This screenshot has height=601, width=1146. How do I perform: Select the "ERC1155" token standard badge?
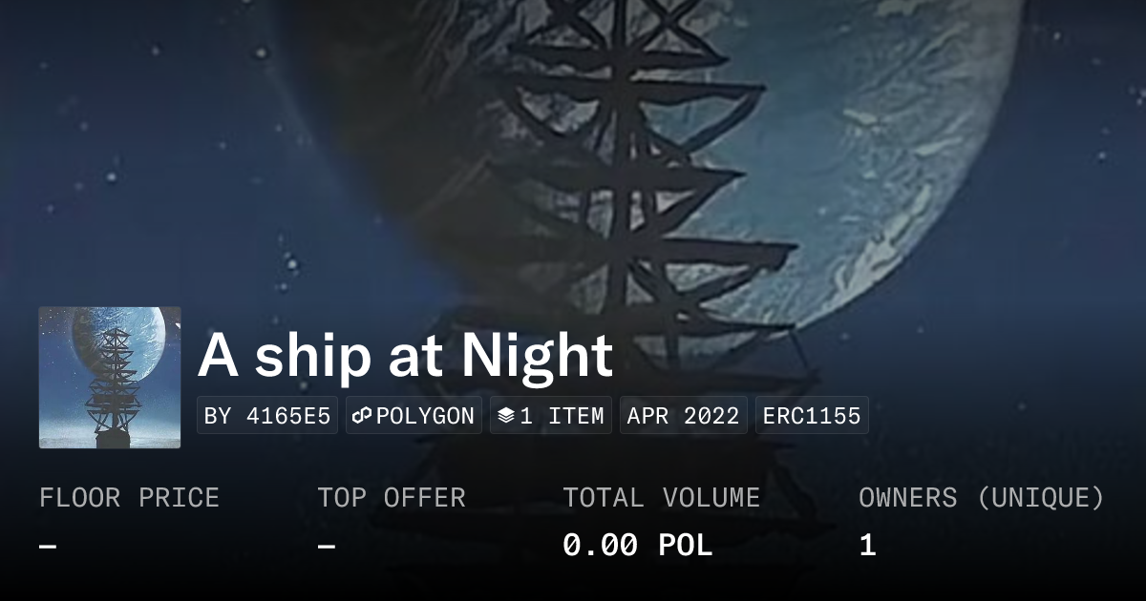coord(812,416)
